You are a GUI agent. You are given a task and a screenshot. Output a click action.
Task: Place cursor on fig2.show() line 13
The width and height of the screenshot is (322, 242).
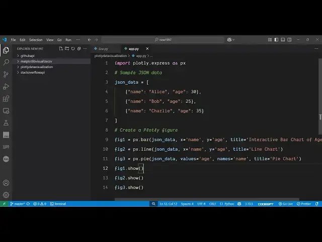click(x=129, y=178)
